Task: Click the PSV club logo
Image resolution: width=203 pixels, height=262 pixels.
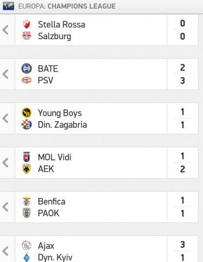Action: [27, 80]
